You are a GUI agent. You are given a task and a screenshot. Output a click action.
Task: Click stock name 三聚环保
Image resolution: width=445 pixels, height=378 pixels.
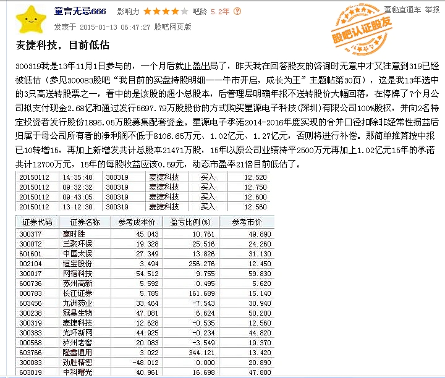77,244
